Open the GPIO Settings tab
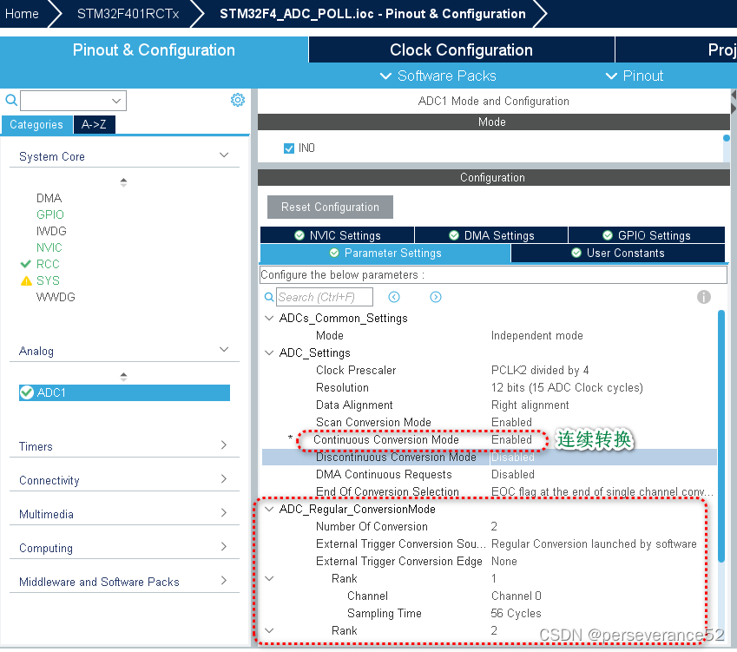The width and height of the screenshot is (737, 652). [x=646, y=235]
